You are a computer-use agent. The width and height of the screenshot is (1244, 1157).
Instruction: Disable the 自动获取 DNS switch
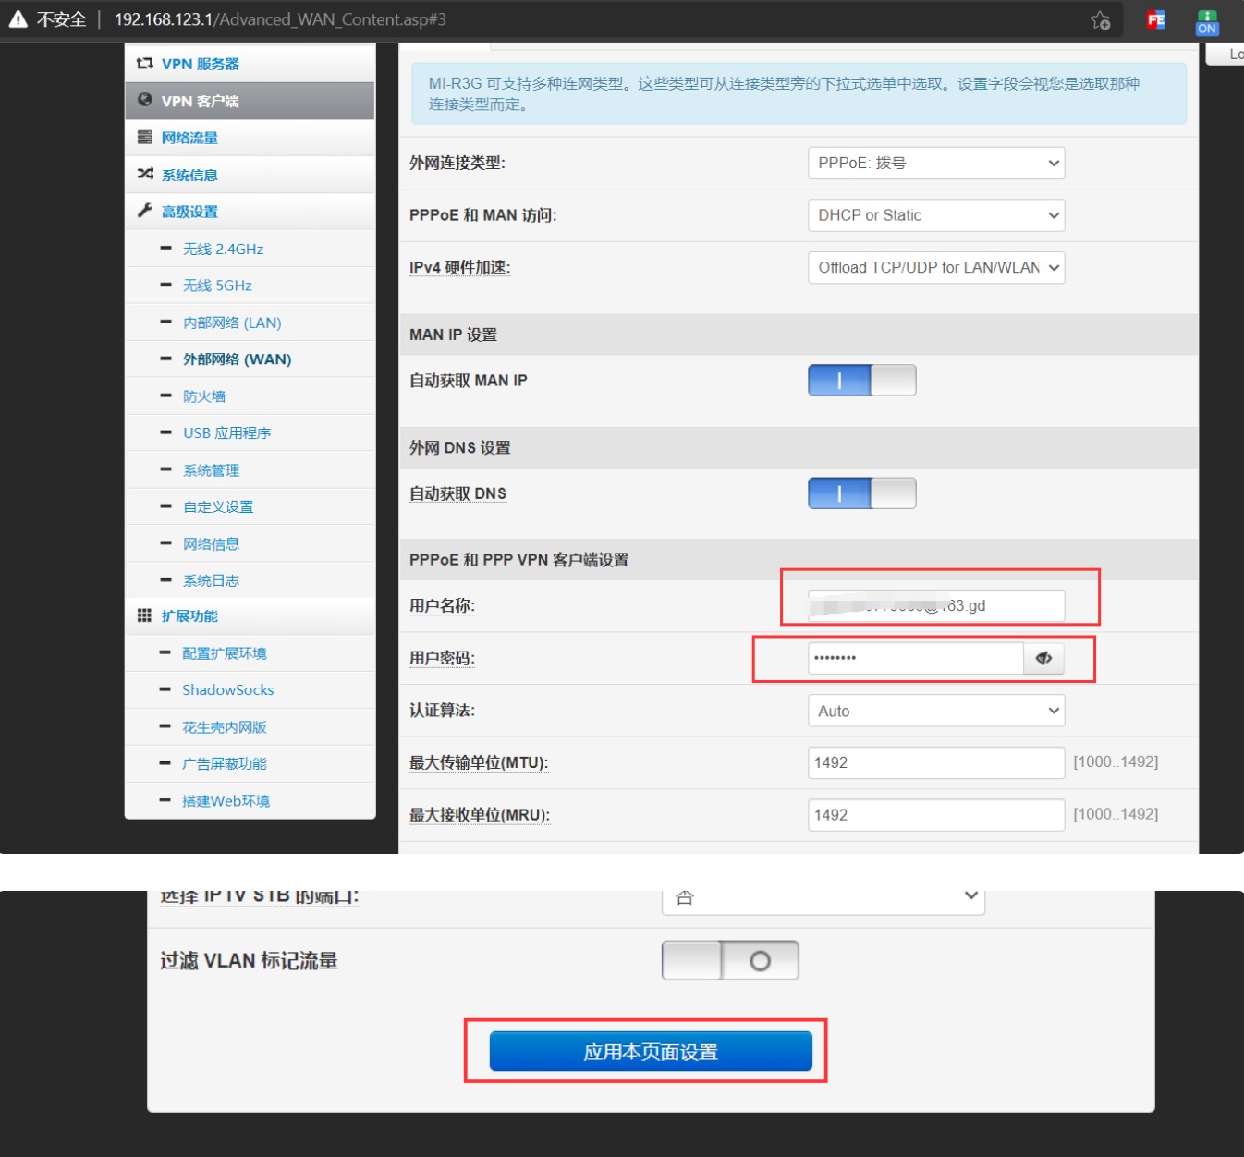tap(861, 493)
